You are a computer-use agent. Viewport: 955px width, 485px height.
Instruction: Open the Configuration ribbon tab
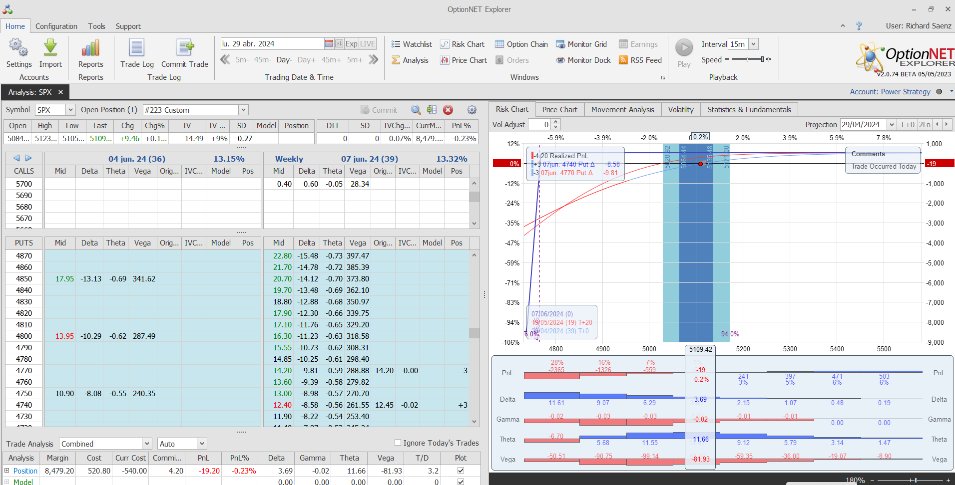pos(56,26)
